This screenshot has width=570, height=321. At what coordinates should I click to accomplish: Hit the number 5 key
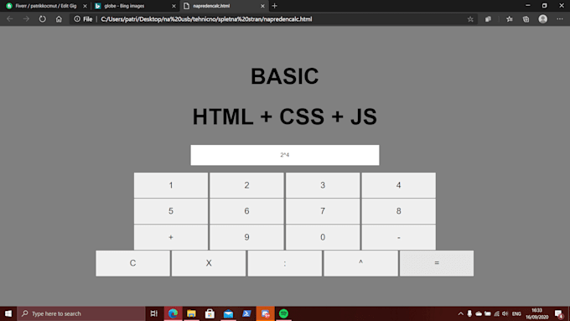coord(171,211)
